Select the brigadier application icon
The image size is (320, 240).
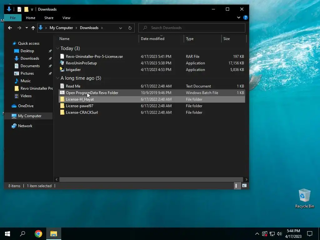(x=62, y=69)
